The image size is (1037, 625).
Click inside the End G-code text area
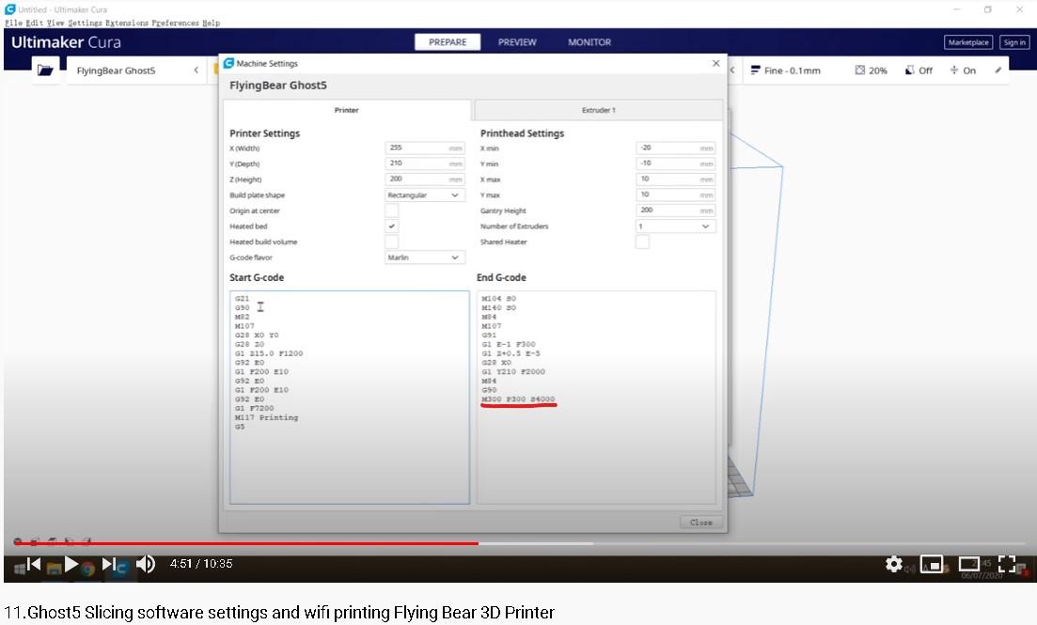tap(596, 398)
